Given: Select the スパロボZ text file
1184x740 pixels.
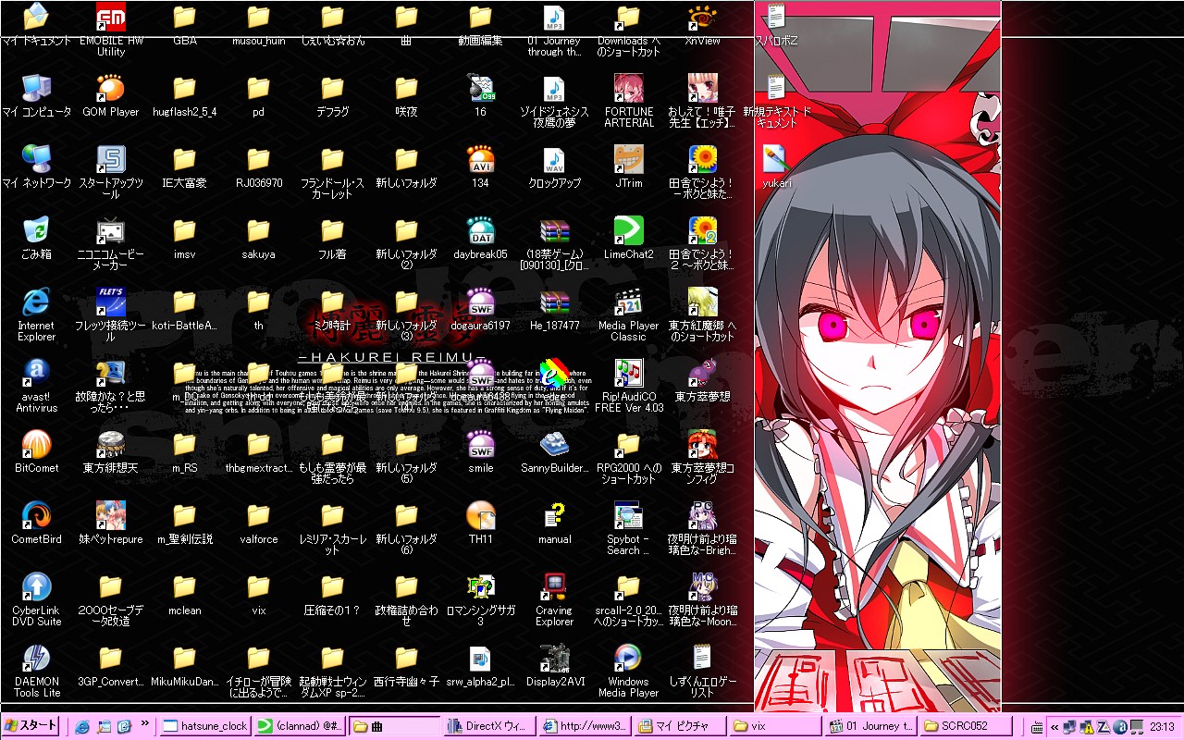Looking at the screenshot, I should [777, 18].
